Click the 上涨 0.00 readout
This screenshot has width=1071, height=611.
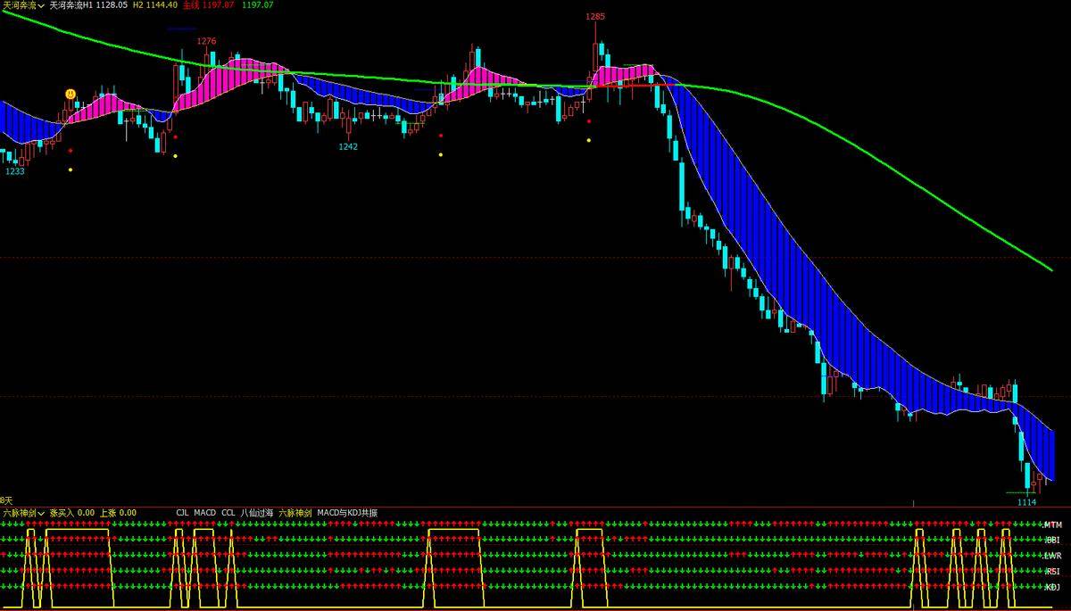pos(118,513)
